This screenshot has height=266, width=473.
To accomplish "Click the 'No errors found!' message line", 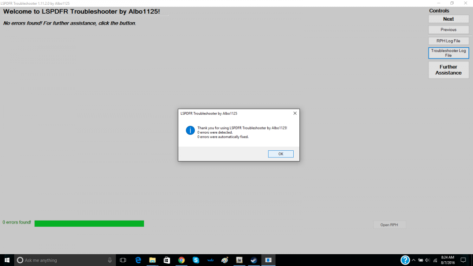I will pos(70,23).
